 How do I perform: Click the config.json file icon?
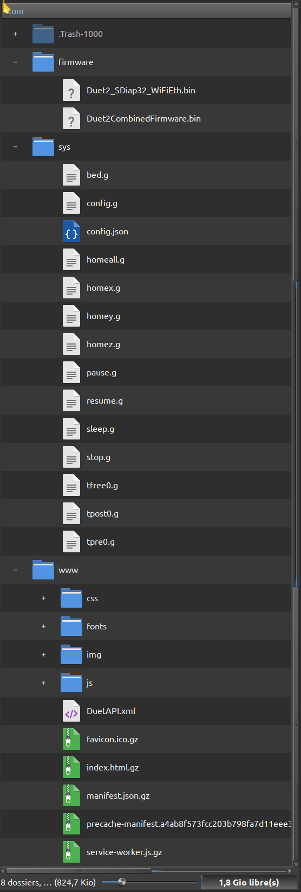click(71, 231)
